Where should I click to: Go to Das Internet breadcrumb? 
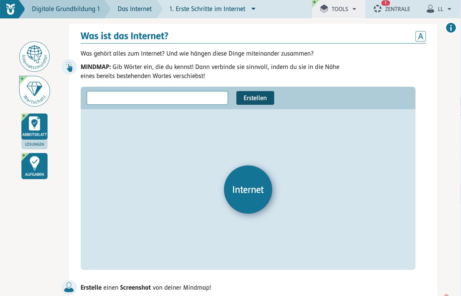(x=135, y=9)
